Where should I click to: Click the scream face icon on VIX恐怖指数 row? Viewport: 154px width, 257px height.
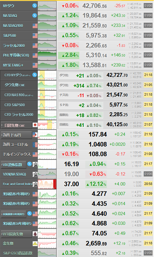[x=35, y=164]
